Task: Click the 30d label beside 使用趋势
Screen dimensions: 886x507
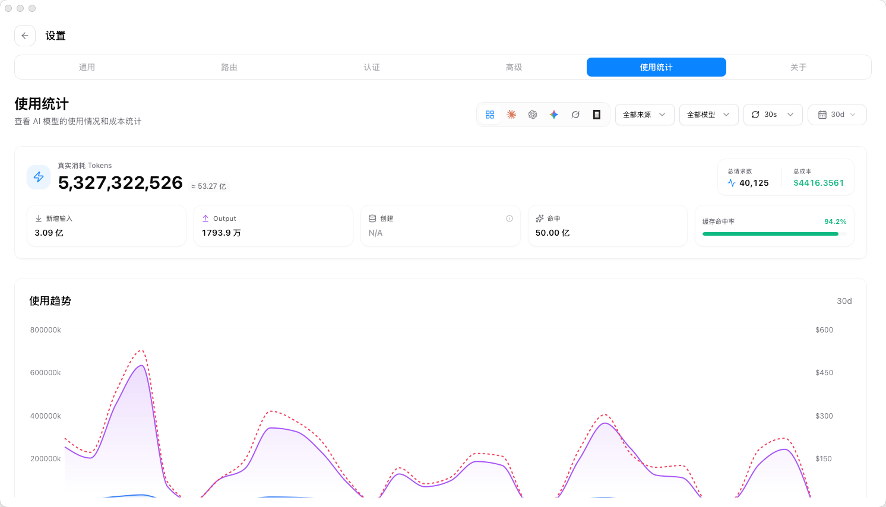Action: [x=844, y=301]
